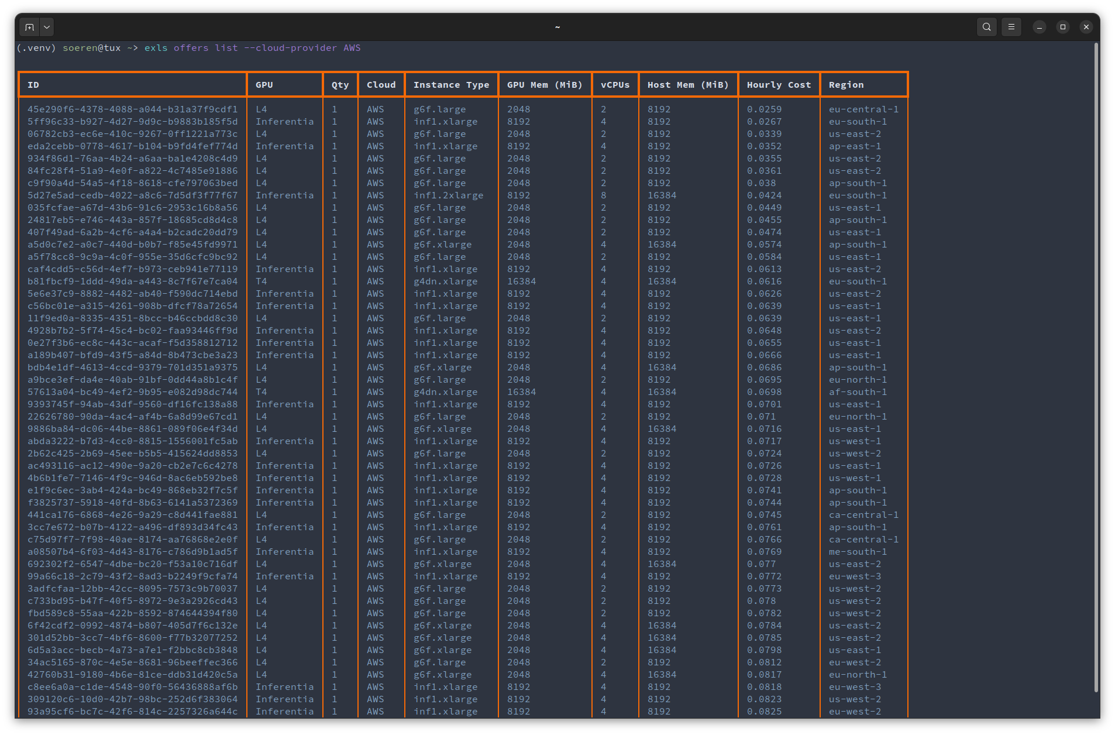
Task: Open the new-tab options dropdown
Action: [x=46, y=26]
